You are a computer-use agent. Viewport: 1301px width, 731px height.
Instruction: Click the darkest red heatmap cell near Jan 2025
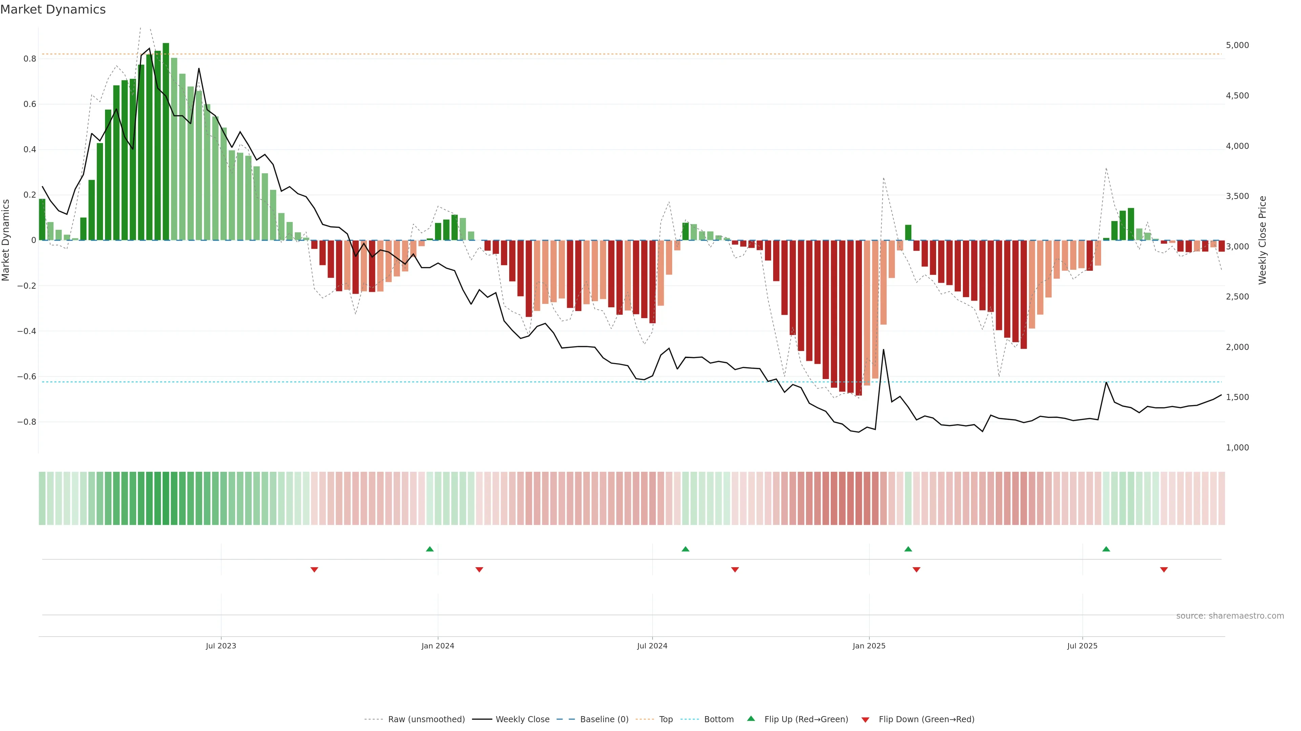859,499
